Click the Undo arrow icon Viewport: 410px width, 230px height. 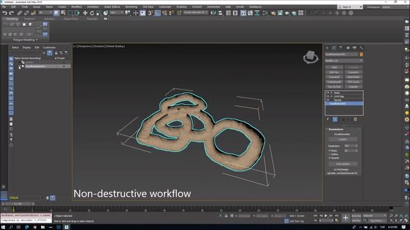[x=4, y=13]
